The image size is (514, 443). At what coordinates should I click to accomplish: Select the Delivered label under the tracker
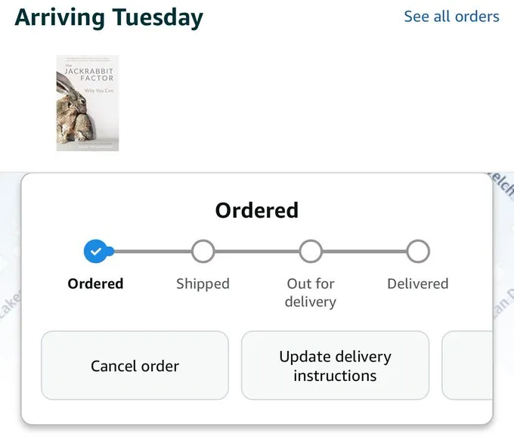click(x=418, y=283)
